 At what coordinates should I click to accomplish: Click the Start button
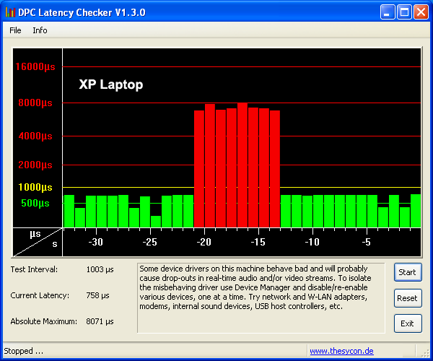tap(408, 272)
